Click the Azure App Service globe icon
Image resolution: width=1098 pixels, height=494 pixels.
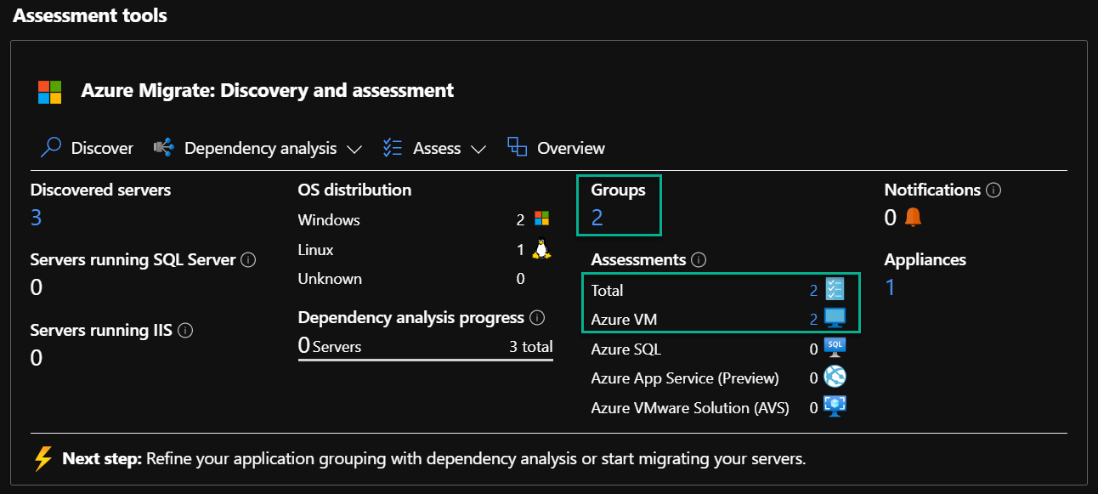[x=835, y=378]
